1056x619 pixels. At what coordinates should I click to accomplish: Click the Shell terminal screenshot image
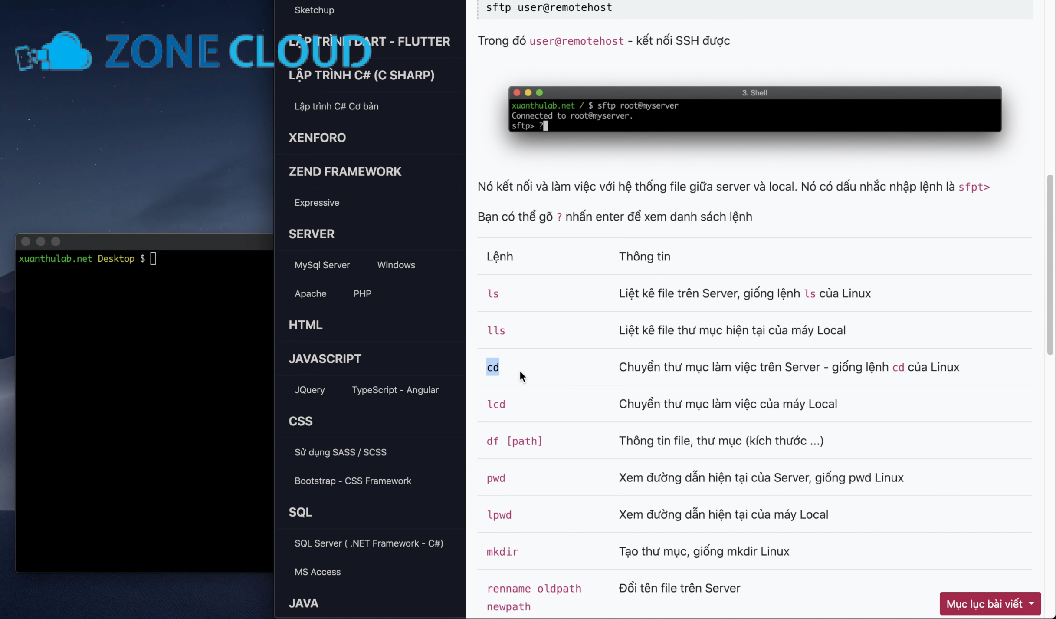pos(754,109)
